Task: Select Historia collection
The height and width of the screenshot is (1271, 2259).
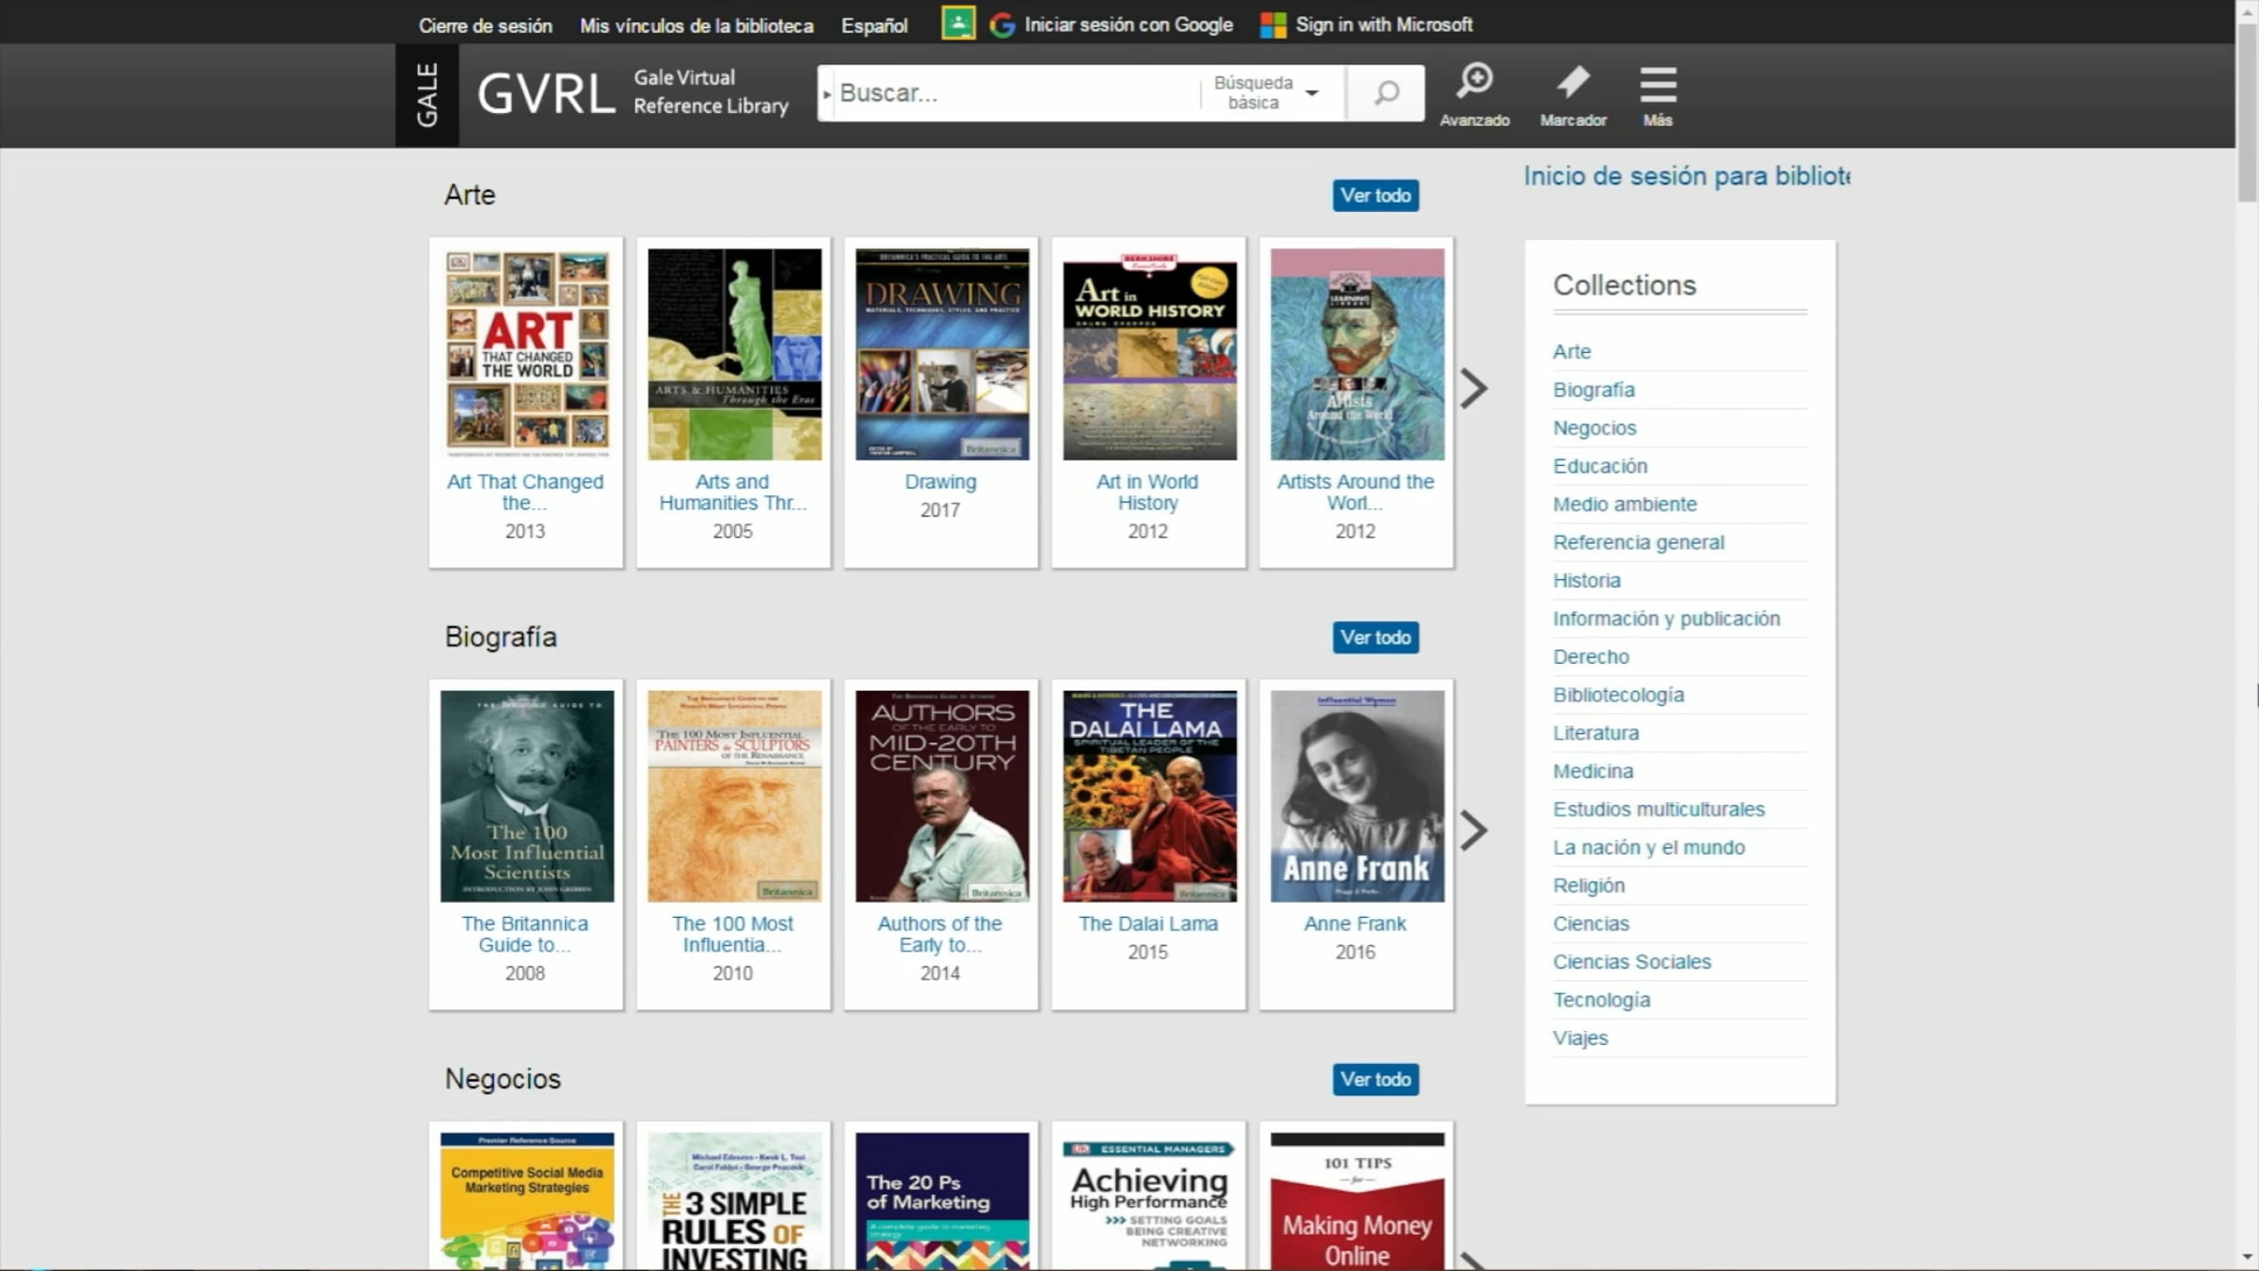Action: pos(1587,581)
